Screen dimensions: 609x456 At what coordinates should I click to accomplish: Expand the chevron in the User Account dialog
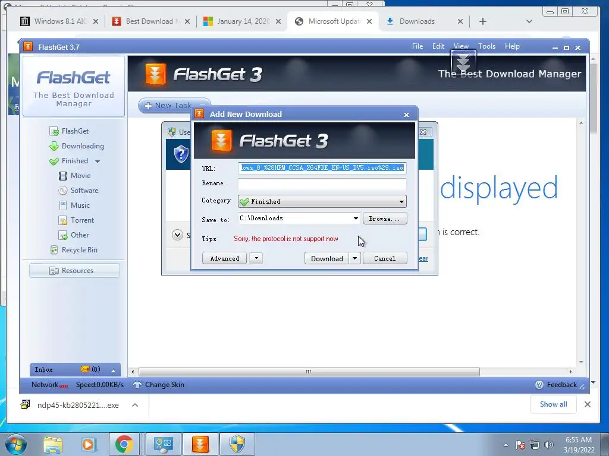(177, 235)
